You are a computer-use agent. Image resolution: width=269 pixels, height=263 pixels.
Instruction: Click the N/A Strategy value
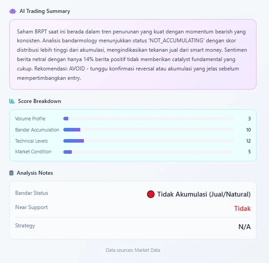244,227
